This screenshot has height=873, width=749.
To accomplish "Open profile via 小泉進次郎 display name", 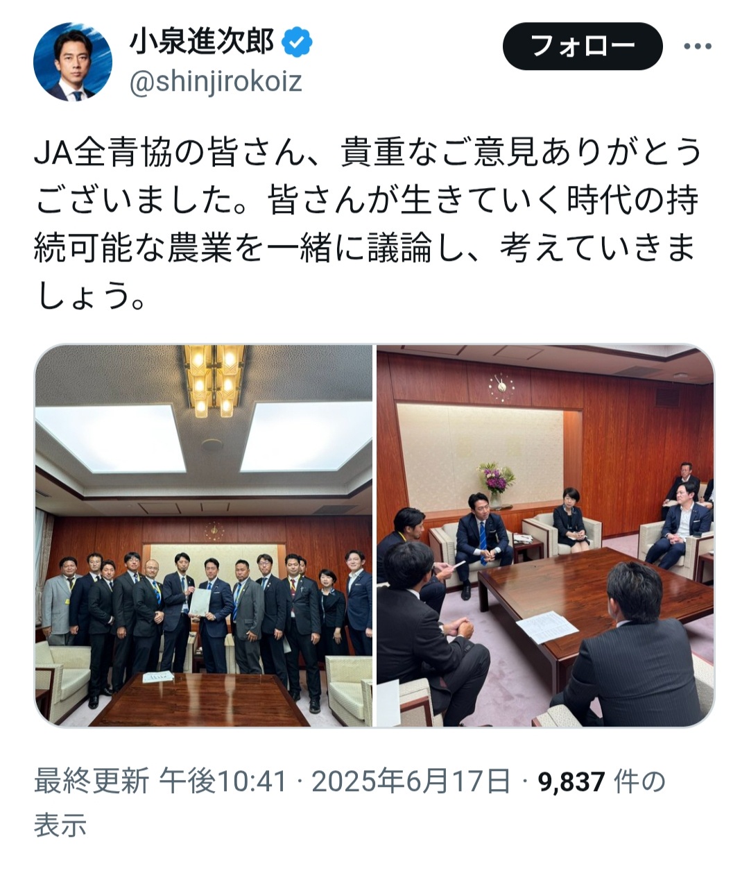I will (202, 42).
